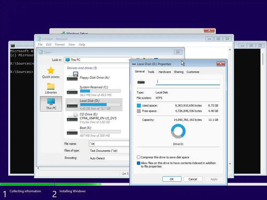This screenshot has width=267, height=200.
Task: Open Libraries folder icon in sidebar
Action: [51, 86]
